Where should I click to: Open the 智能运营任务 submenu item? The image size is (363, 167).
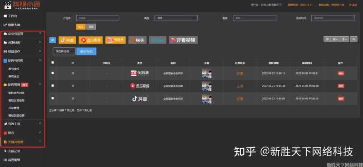(x=16, y=100)
